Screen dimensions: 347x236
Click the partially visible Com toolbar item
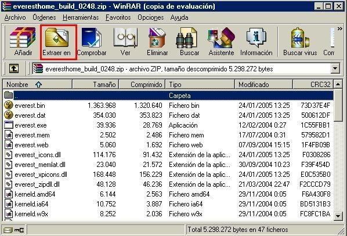tap(330, 42)
